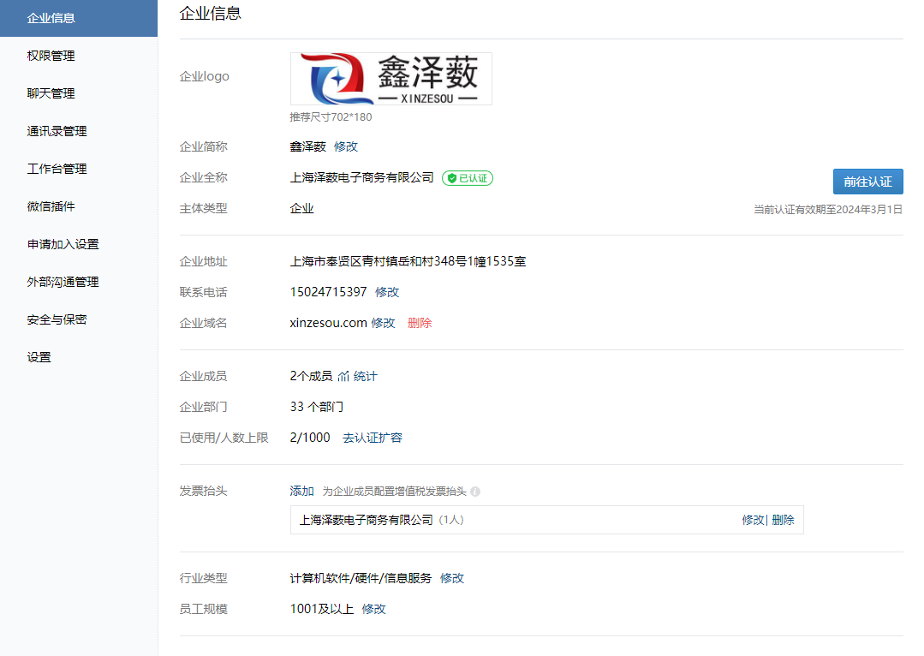Click the text 当前认证有效期至2024年3月1日

coord(828,209)
